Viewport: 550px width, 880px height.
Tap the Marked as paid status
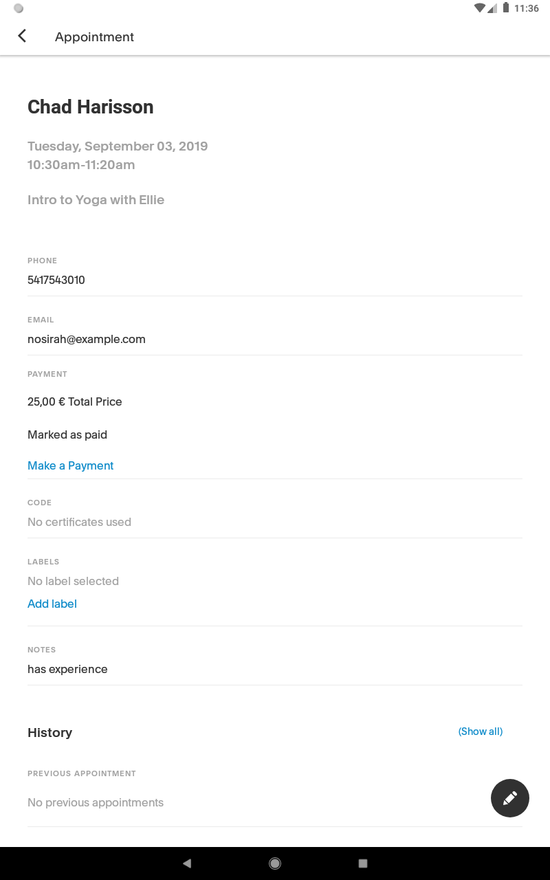click(x=67, y=434)
